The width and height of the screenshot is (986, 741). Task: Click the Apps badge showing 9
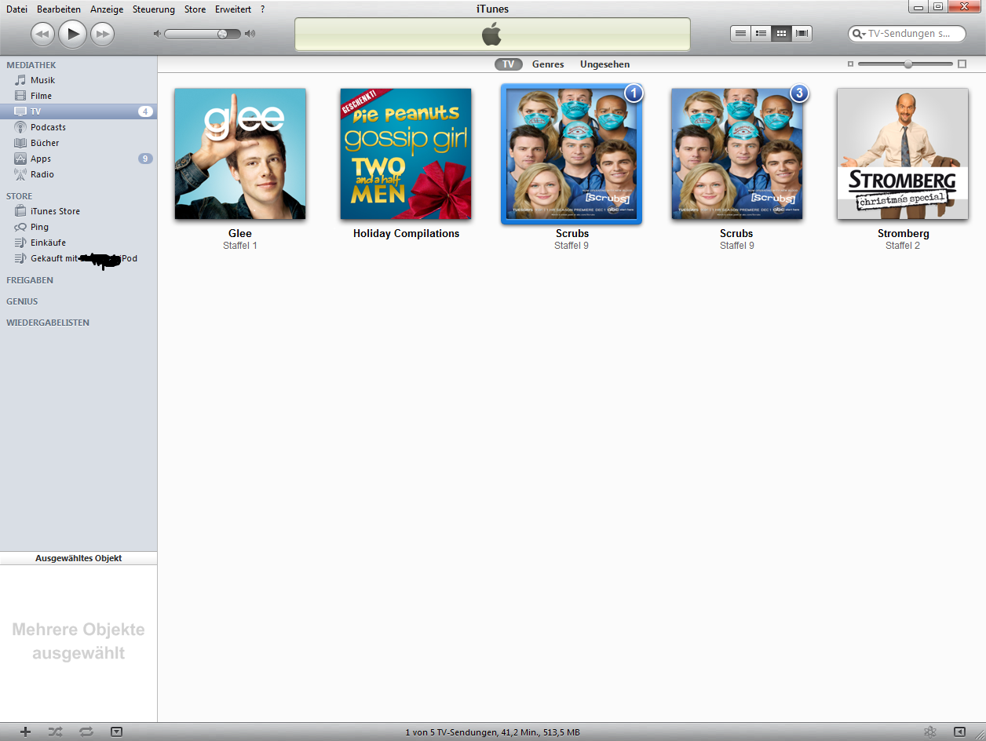145,159
